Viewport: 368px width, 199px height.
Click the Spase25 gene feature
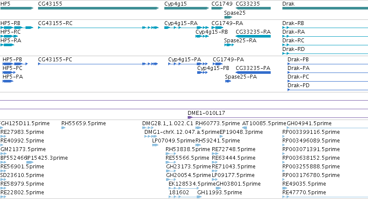[228, 17]
